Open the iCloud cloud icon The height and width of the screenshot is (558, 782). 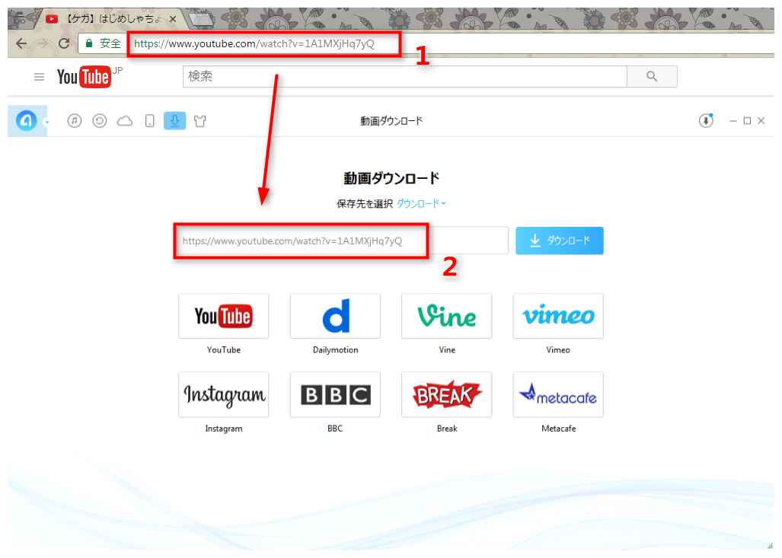(x=125, y=121)
